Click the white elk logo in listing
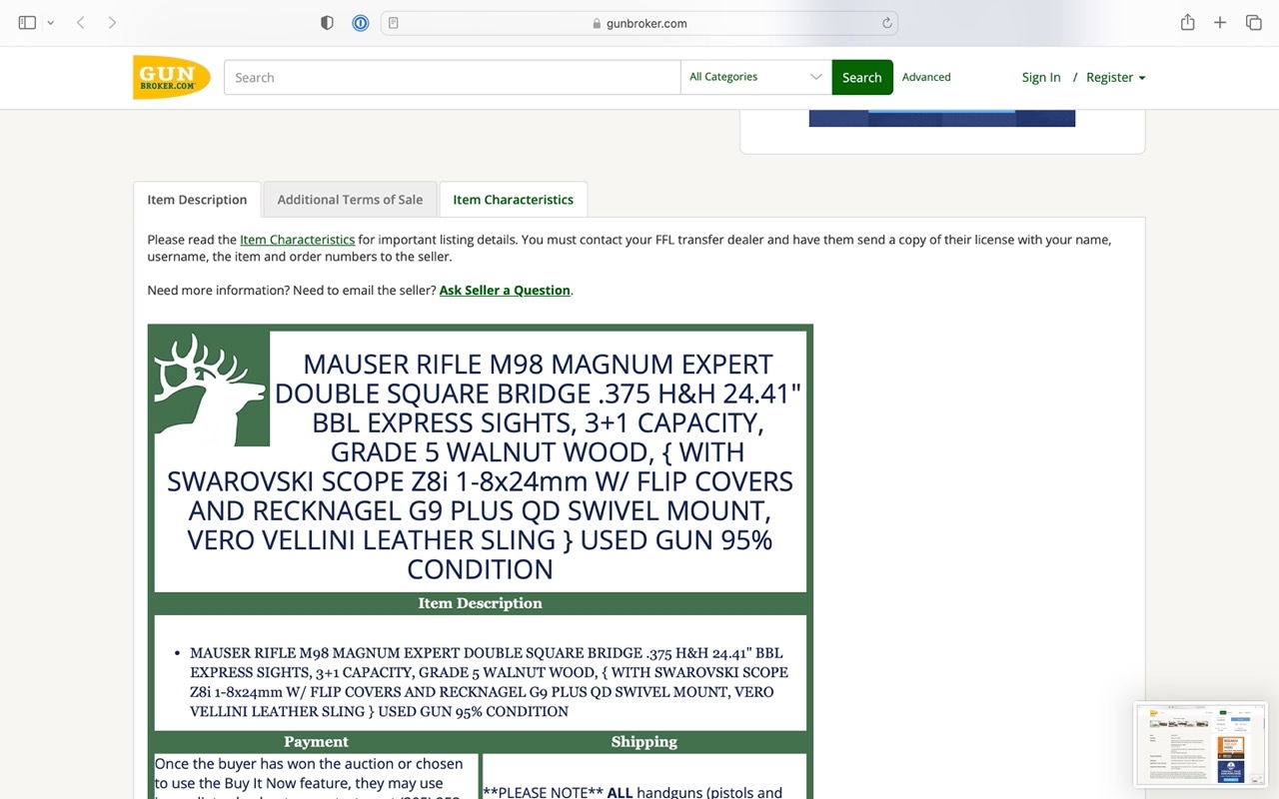Screen dimensions: 1279x799 [211, 389]
